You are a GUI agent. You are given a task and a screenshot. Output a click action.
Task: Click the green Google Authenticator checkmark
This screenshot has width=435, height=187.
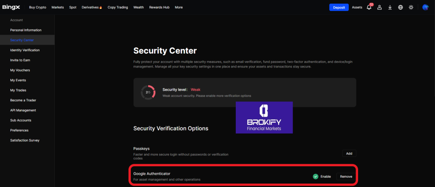coord(316,176)
